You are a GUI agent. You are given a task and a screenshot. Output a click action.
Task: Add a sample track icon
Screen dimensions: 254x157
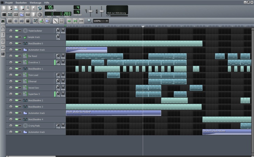[42, 21]
